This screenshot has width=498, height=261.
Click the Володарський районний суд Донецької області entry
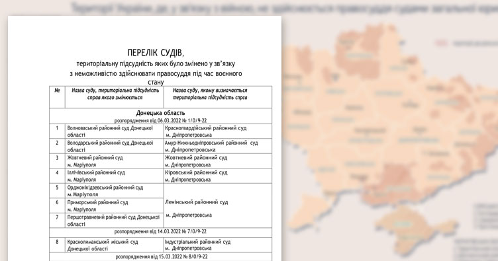point(115,146)
